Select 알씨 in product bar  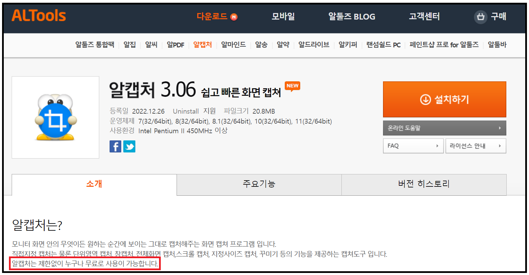pyautogui.click(x=151, y=45)
